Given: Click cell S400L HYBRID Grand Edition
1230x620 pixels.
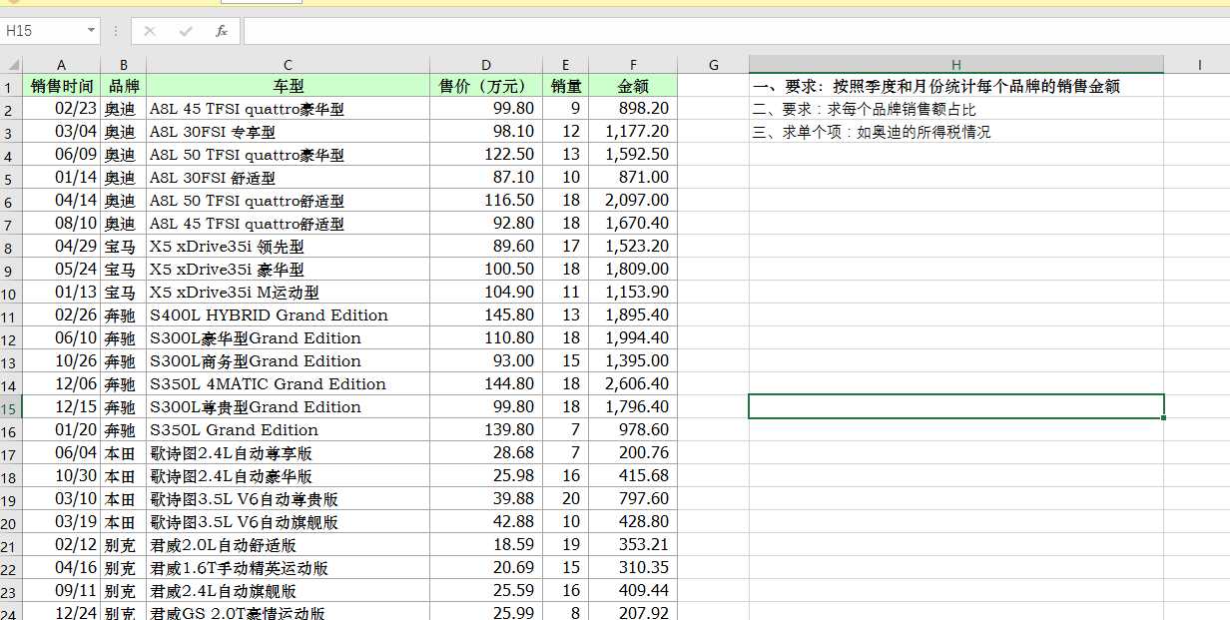Looking at the screenshot, I should tap(288, 315).
